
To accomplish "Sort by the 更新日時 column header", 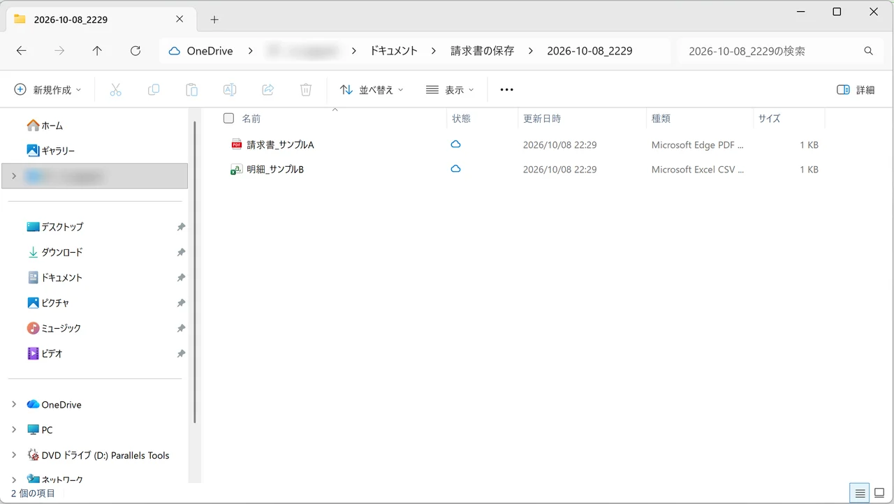I will tap(542, 119).
